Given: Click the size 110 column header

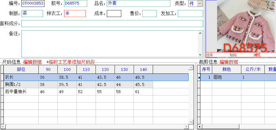Looking at the screenshot, I should (x=86, y=69).
